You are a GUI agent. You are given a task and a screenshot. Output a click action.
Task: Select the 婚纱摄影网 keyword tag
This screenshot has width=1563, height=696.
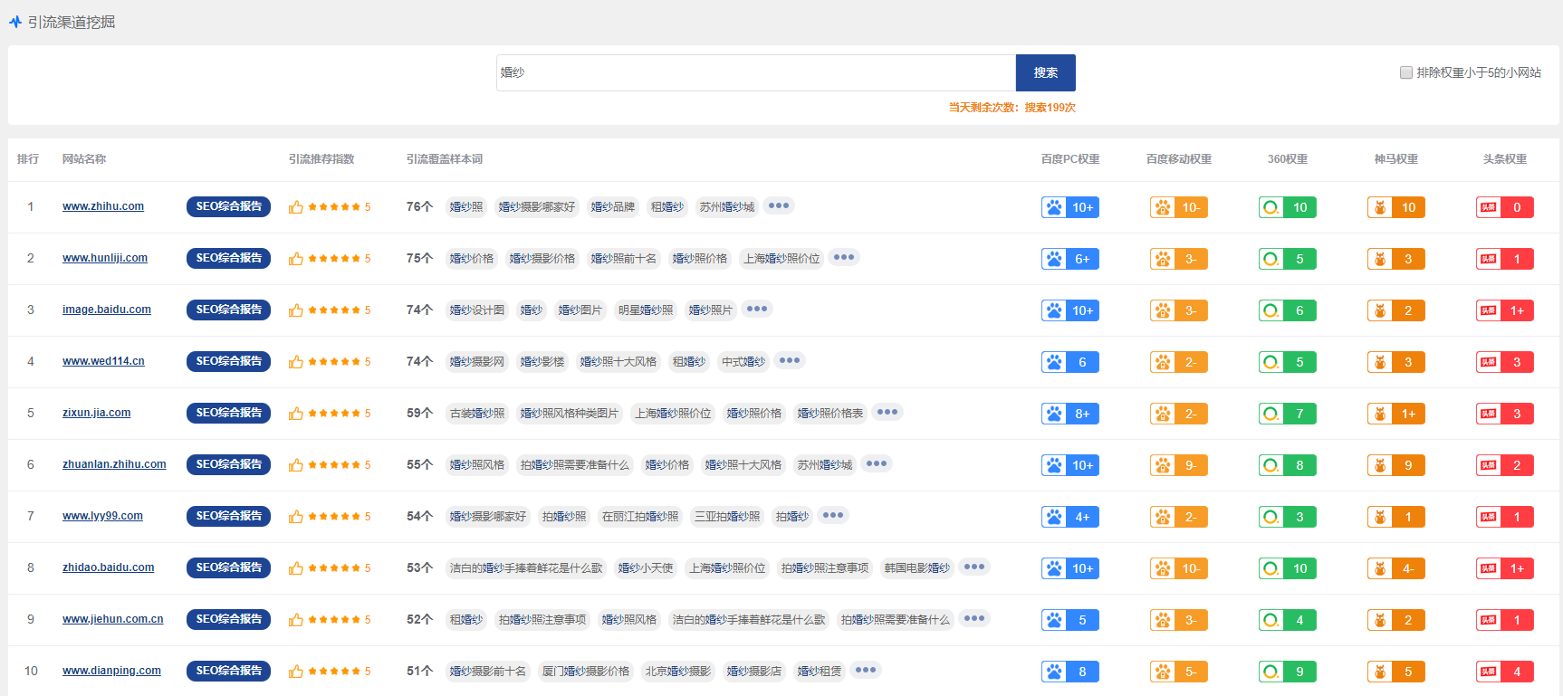coord(476,362)
